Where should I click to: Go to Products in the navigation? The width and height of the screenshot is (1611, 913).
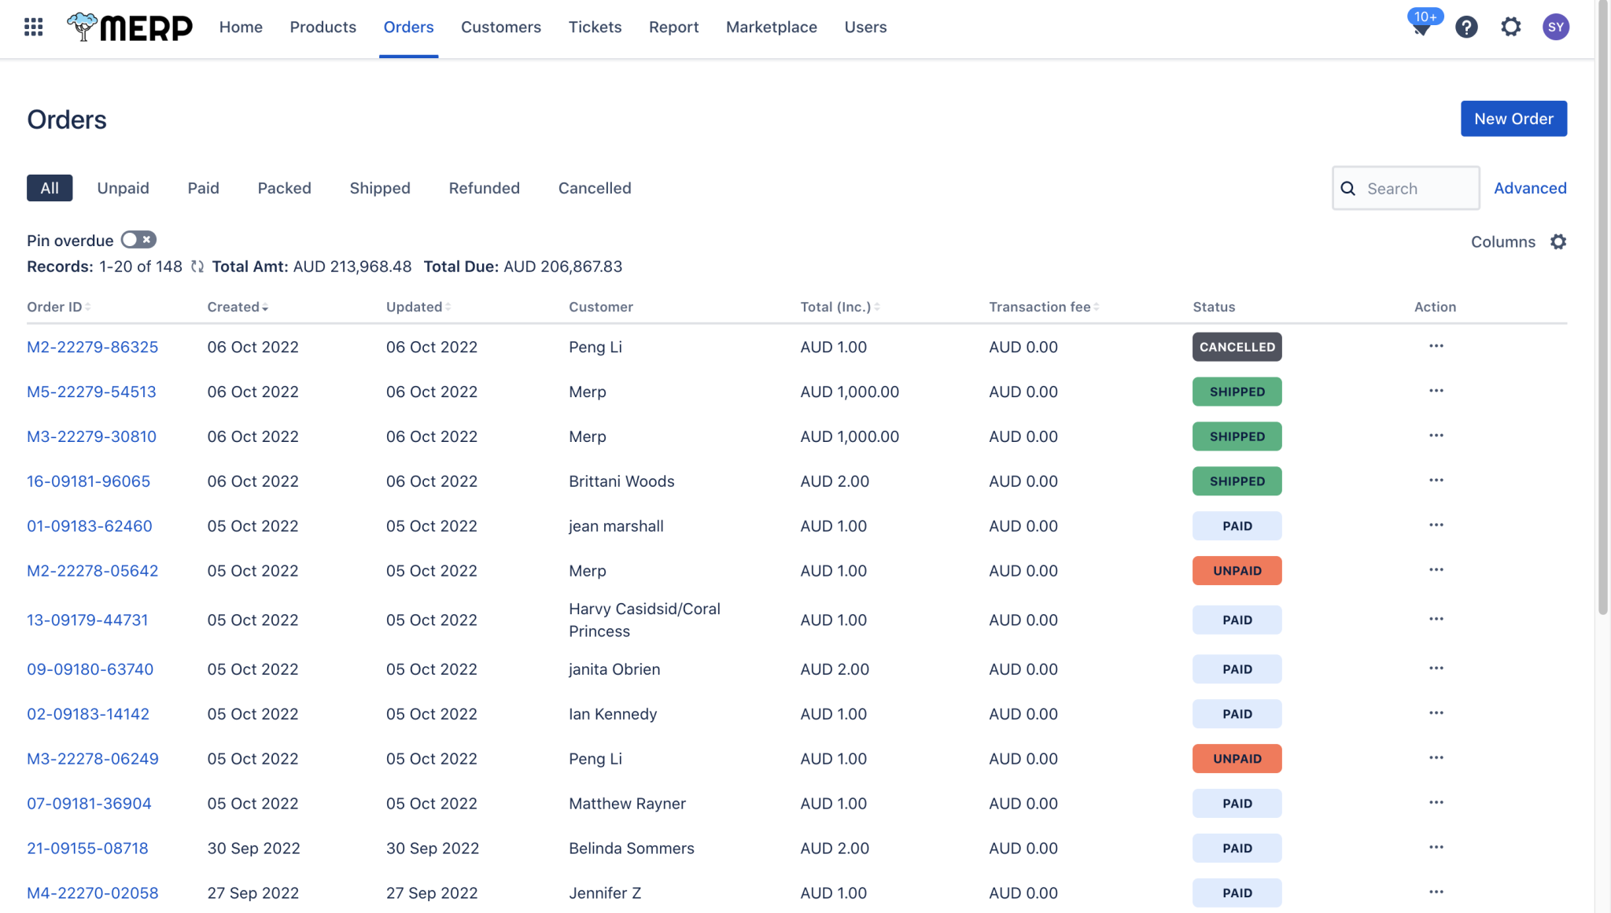(x=323, y=28)
